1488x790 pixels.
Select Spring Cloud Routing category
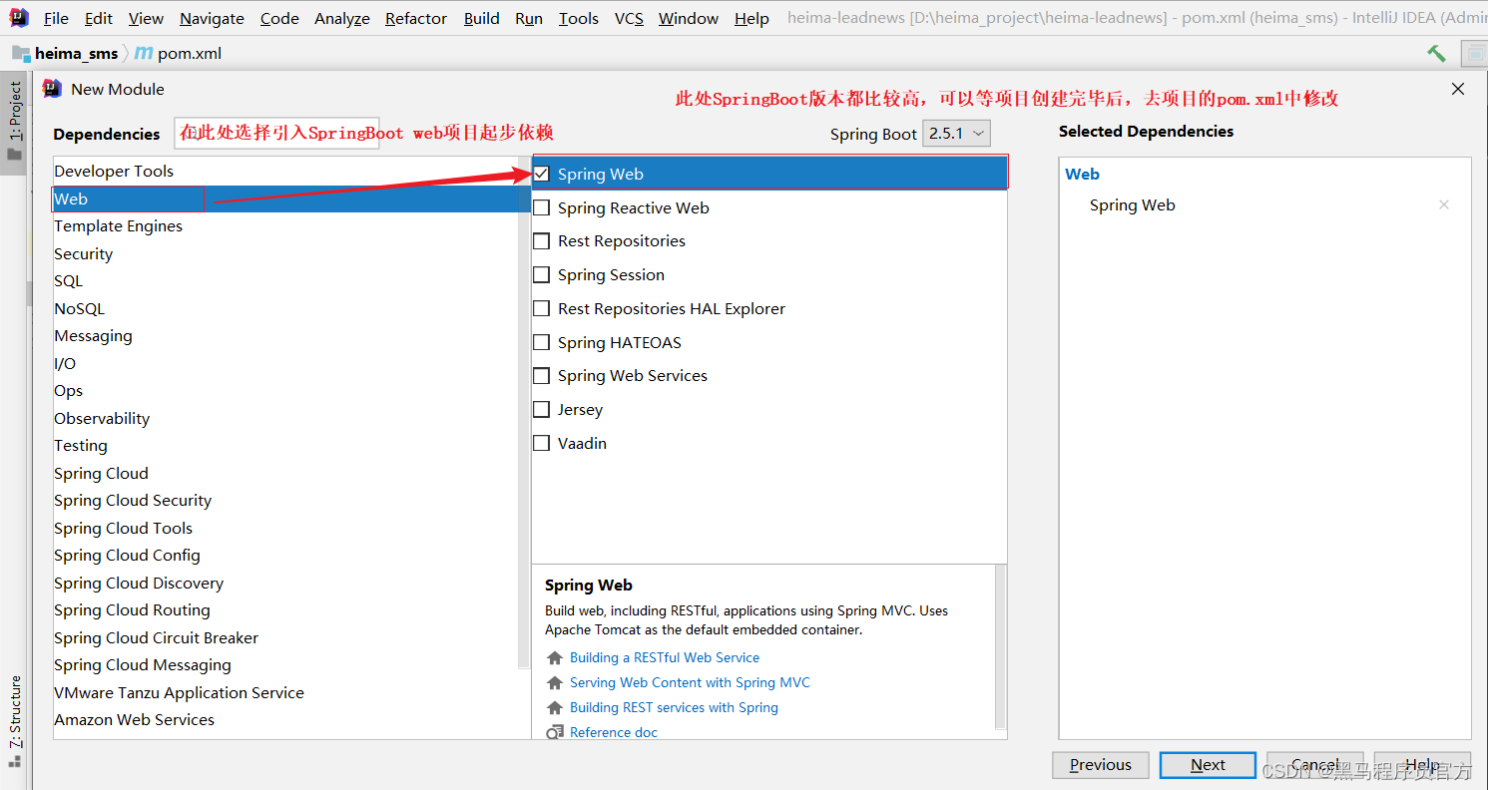click(285, 610)
